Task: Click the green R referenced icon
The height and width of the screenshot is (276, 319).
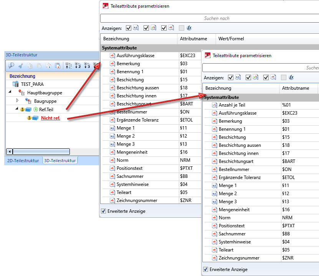Action: [36, 109]
